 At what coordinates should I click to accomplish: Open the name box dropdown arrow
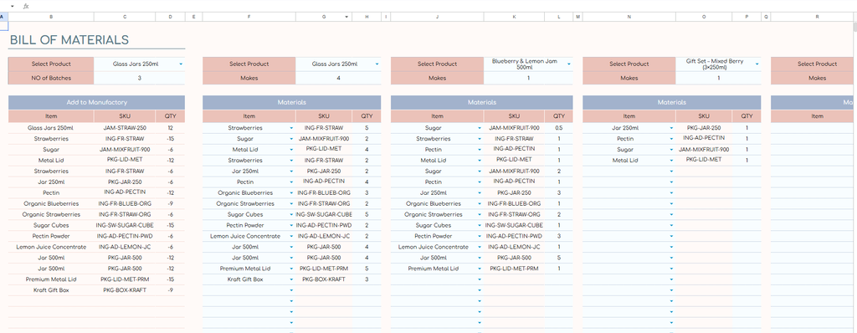[12, 6]
